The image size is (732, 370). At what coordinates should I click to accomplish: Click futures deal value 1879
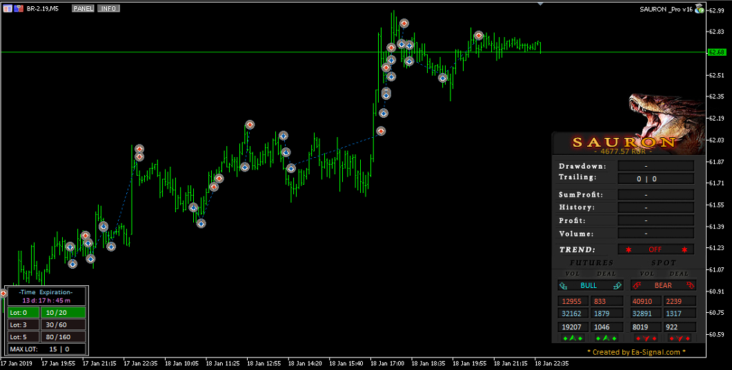click(606, 314)
